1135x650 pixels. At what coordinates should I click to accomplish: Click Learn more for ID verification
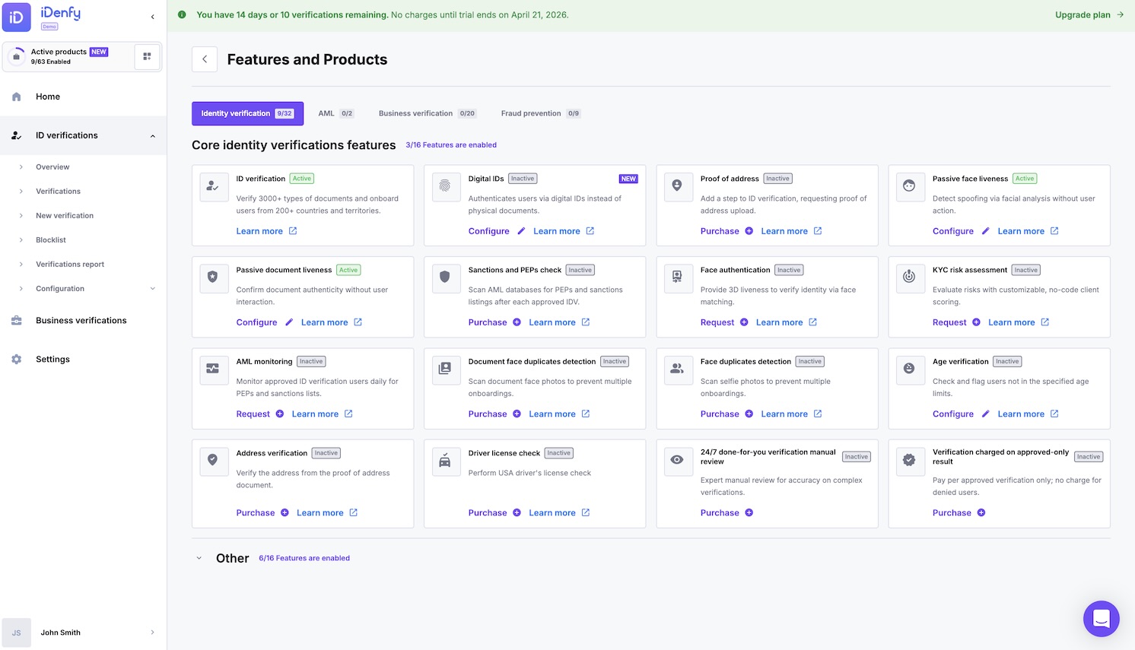266,231
